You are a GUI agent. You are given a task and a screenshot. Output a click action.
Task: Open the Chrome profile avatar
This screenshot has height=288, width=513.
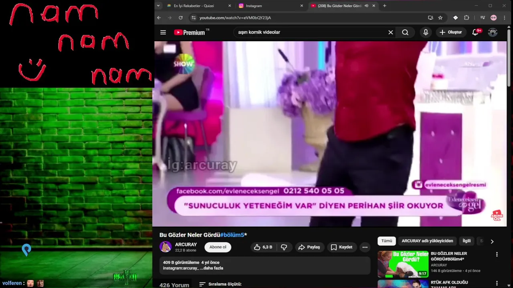pyautogui.click(x=493, y=18)
